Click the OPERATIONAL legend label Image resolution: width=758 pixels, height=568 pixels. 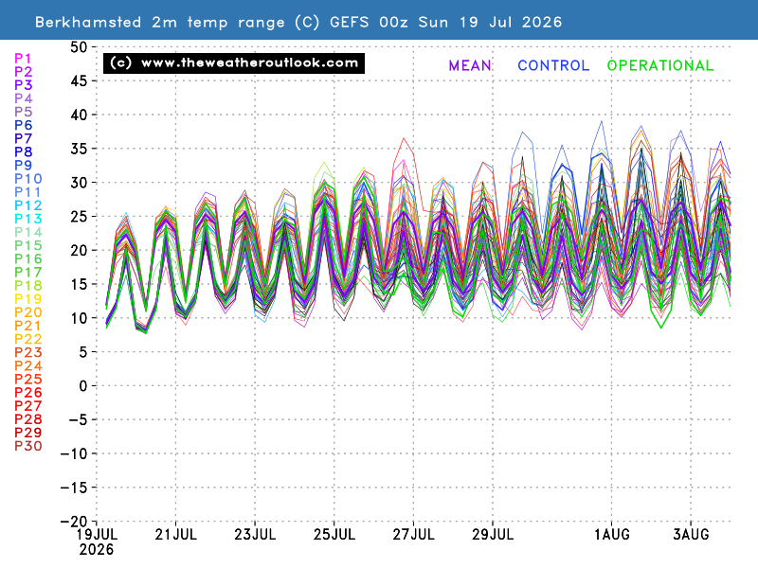click(660, 65)
